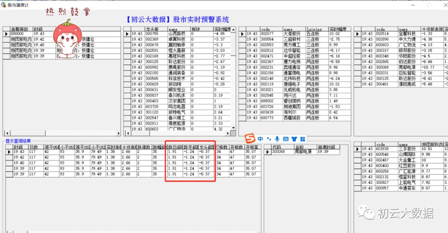Click right arrow of 龙头股 table horizontal scrollbar

(x=228, y=133)
